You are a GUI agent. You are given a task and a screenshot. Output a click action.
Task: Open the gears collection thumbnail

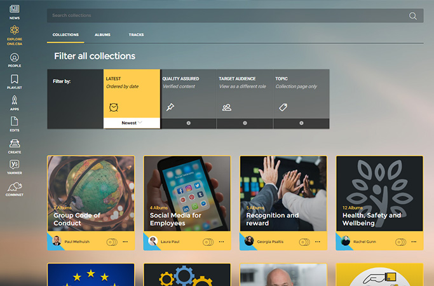click(187, 275)
